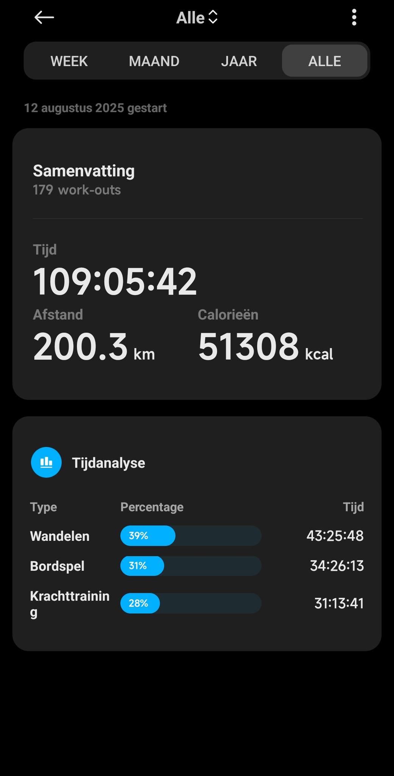The image size is (394, 776).
Task: Select the ALLE tab
Action: (x=324, y=61)
